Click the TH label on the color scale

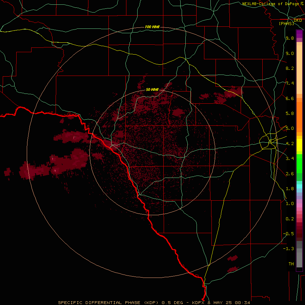(291, 264)
